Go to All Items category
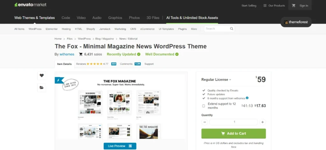 (19, 29)
